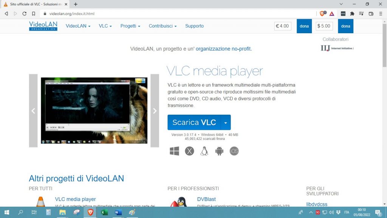Screen dimensions: 387x218
Task: Open the DVBlast project link
Action: coord(207,199)
